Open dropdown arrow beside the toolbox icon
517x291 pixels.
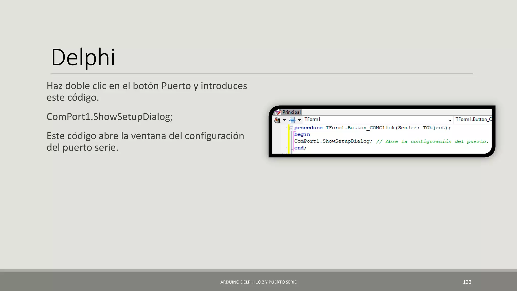[x=285, y=120]
